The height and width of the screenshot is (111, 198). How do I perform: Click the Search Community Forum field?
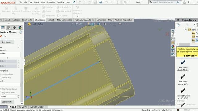(x=165, y=2)
